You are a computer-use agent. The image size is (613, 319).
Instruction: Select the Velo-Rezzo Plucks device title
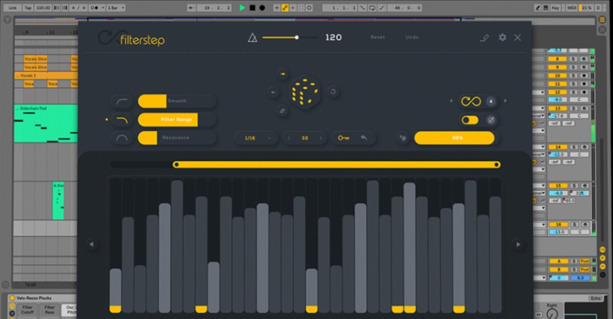tap(34, 298)
